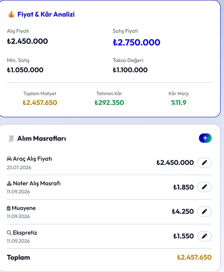Click the Takas Değeri amount ₺1.100.000
224x272 pixels.
pyautogui.click(x=130, y=70)
